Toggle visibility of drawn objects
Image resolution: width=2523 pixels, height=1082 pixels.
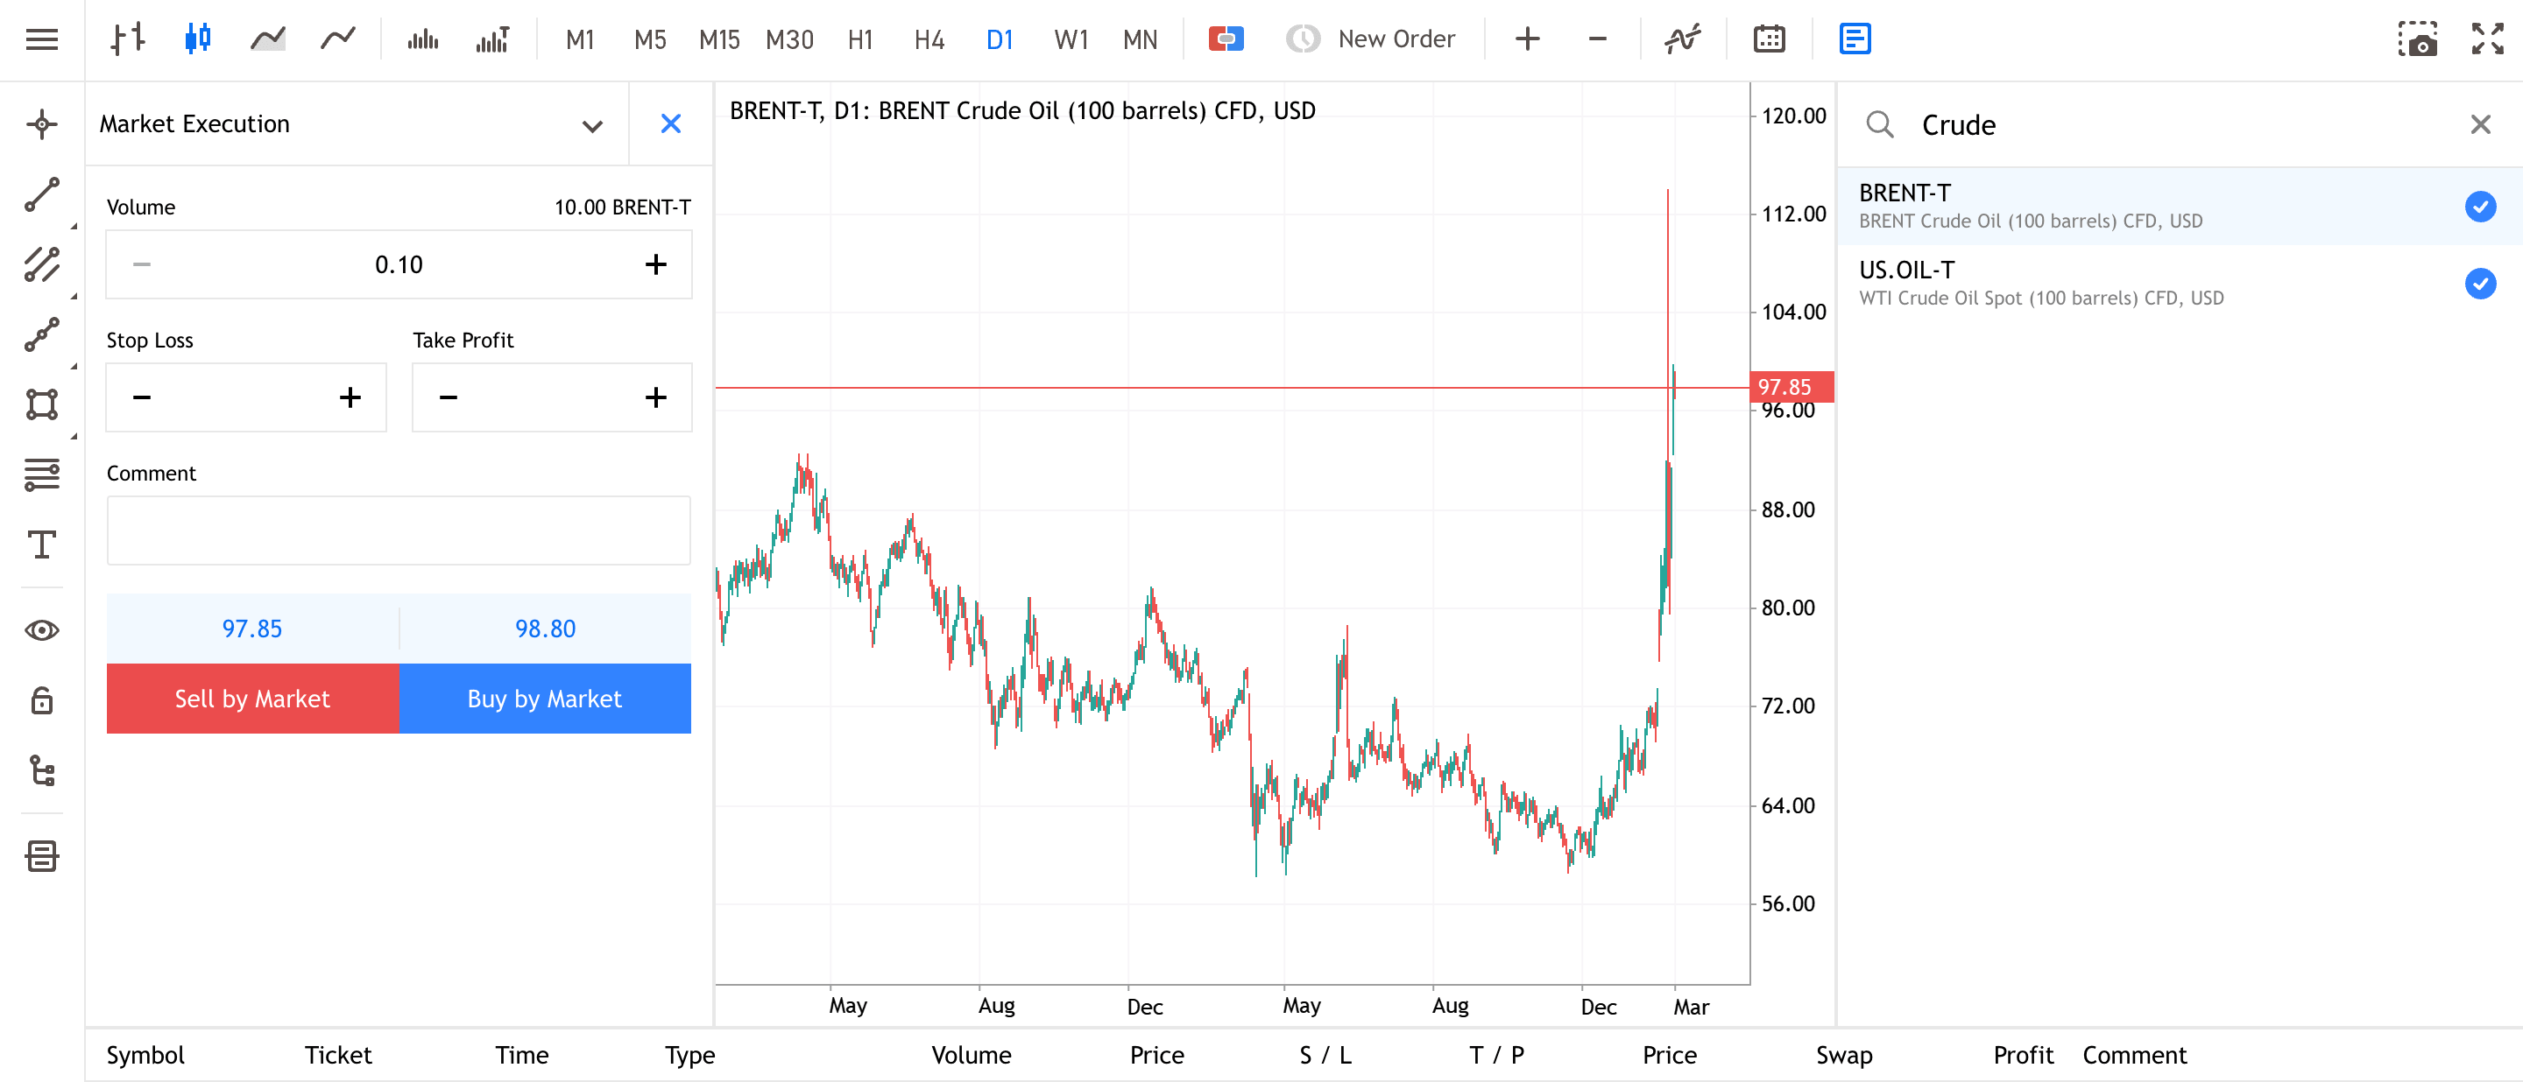[42, 630]
